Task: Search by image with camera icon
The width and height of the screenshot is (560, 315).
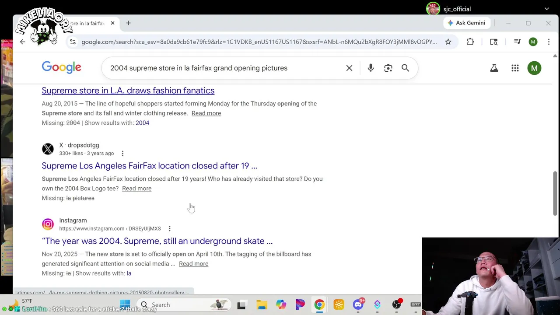Action: (x=388, y=68)
